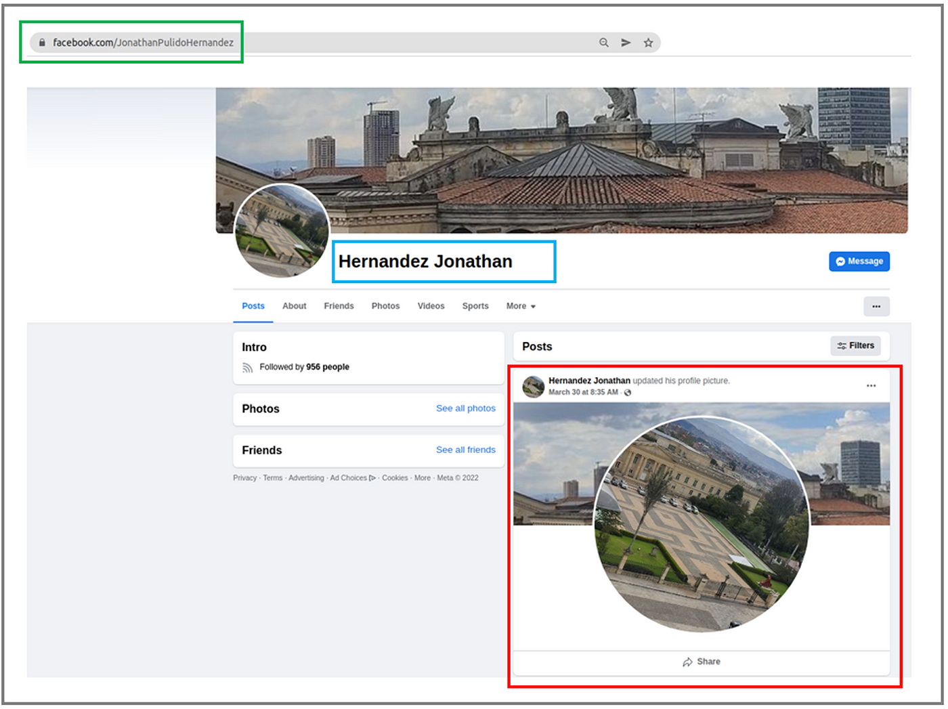Screen dimensions: 948x709
Task: Click the 'Meta © 2022' footer text
Action: 458,478
